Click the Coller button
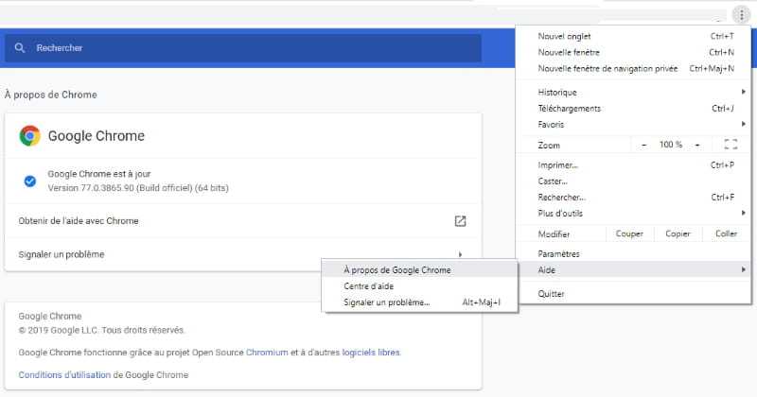Viewport: 757px width, 397px height. click(x=726, y=233)
